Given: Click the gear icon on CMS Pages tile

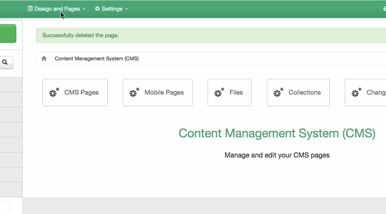Looking at the screenshot, I should [54, 92].
